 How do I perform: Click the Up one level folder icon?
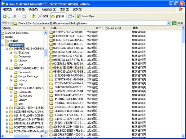click(x=33, y=16)
